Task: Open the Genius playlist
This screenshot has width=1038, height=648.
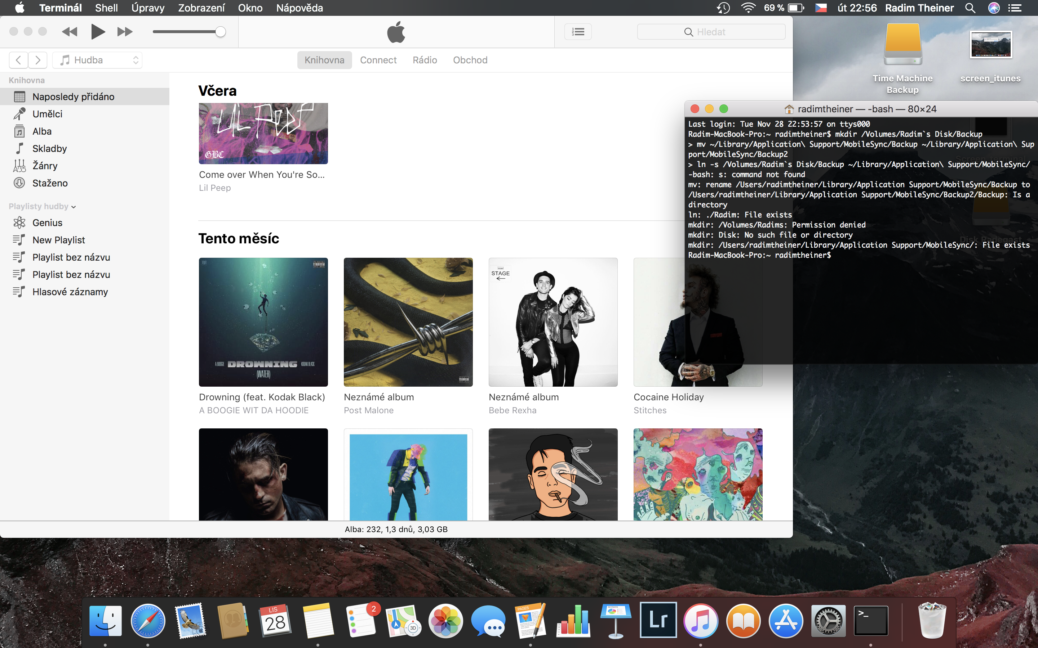Action: pyautogui.click(x=47, y=223)
